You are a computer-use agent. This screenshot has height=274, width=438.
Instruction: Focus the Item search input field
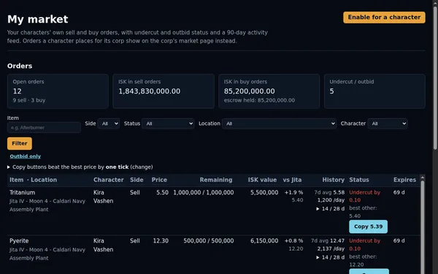pyautogui.click(x=44, y=127)
